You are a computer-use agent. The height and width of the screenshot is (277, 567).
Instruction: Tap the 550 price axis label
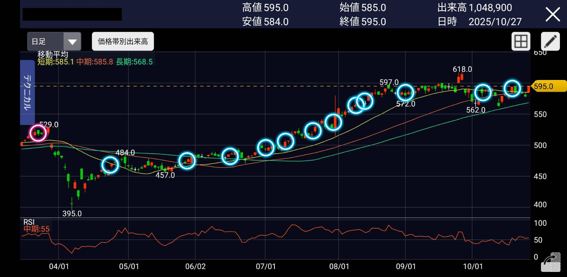click(x=540, y=114)
